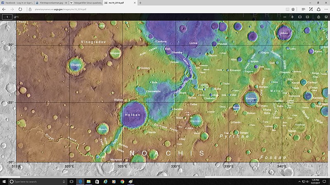Click the Roddy crater label

coord(76,65)
